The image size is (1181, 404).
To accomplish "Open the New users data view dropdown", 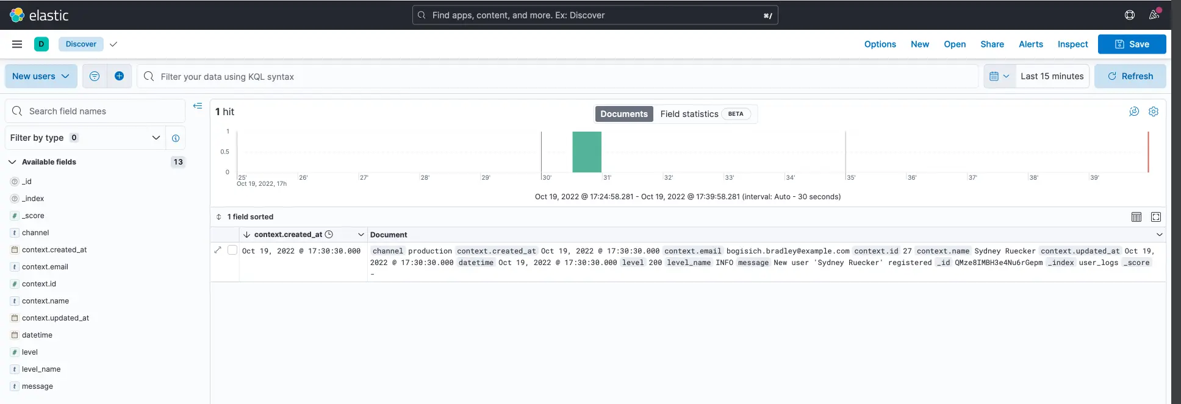I will click(41, 76).
